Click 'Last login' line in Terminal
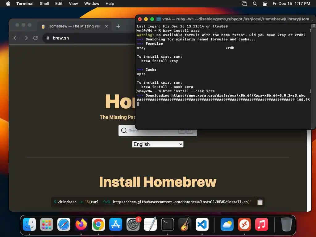 point(182,26)
